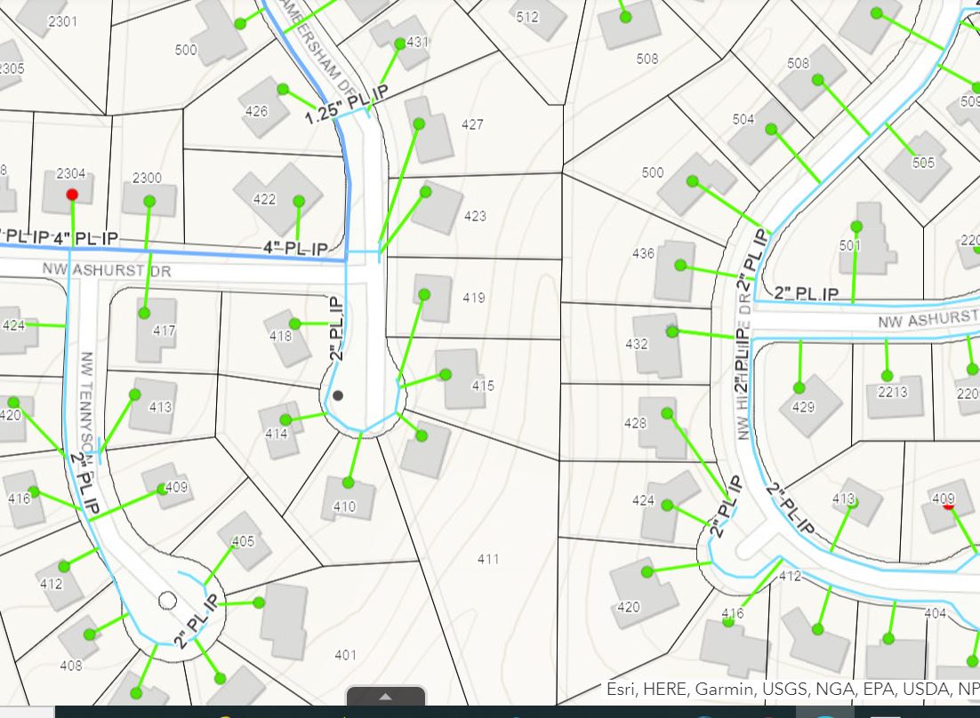Select the green service point at house 501
Viewport: 980px width, 718px height.
[857, 227]
